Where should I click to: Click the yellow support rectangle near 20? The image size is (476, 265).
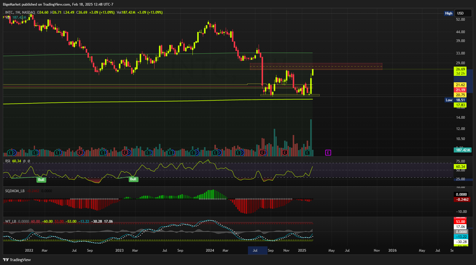tap(290, 95)
